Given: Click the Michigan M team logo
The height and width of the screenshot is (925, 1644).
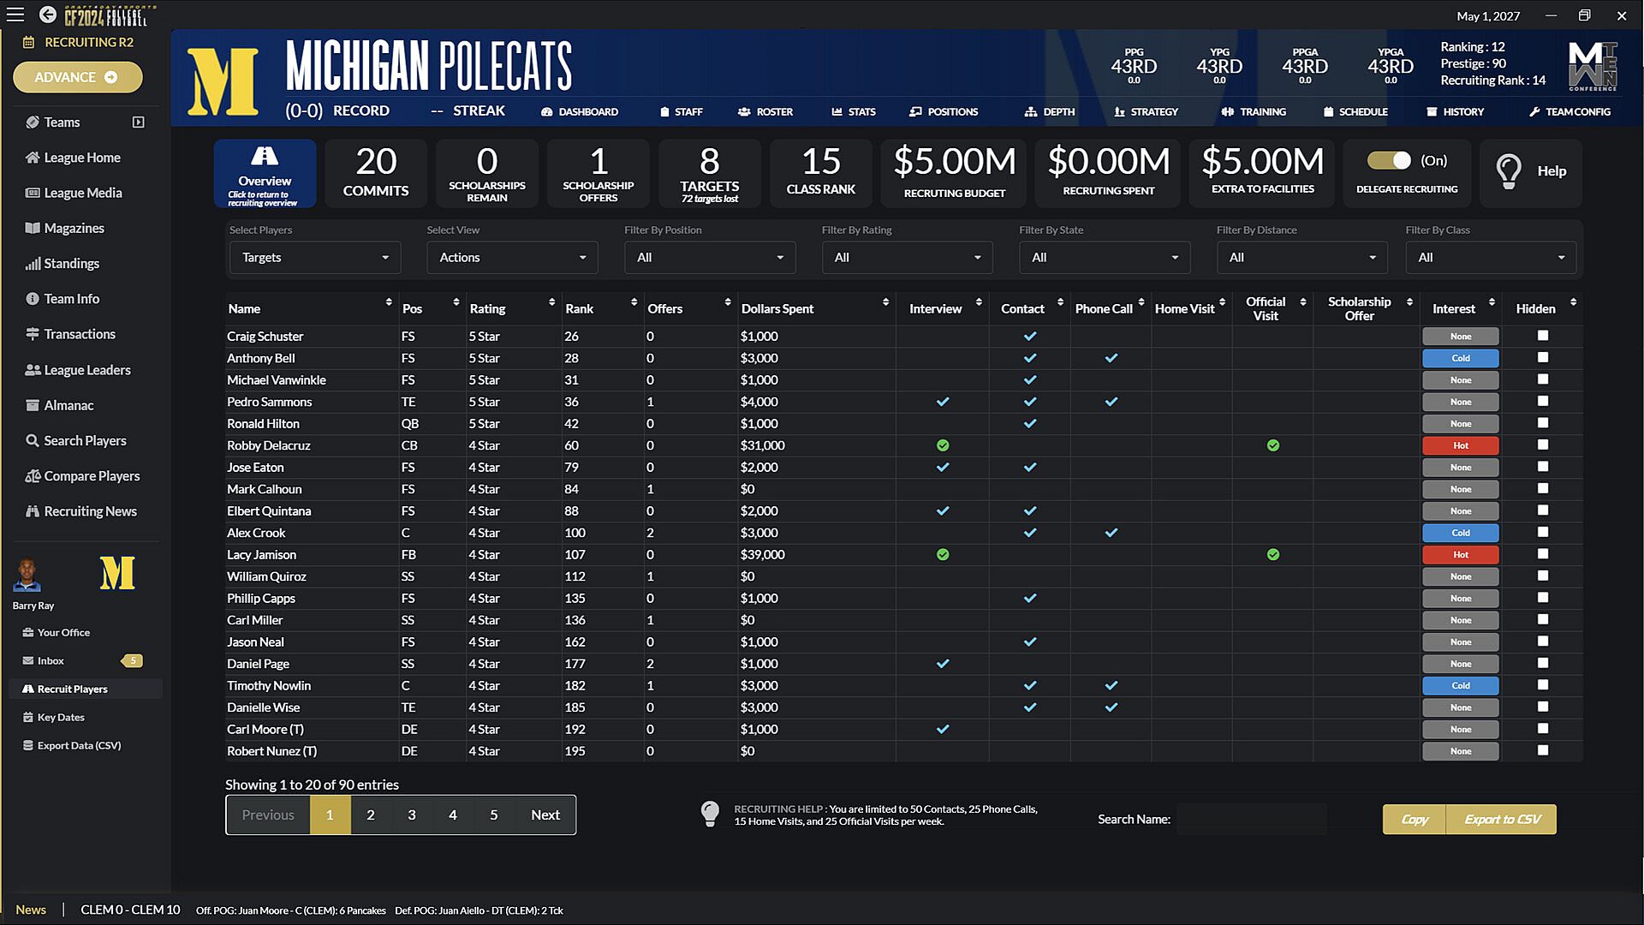Looking at the screenshot, I should (223, 81).
